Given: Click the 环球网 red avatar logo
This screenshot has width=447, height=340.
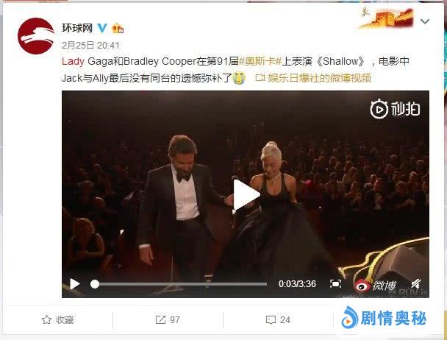Looking at the screenshot, I should point(35,36).
